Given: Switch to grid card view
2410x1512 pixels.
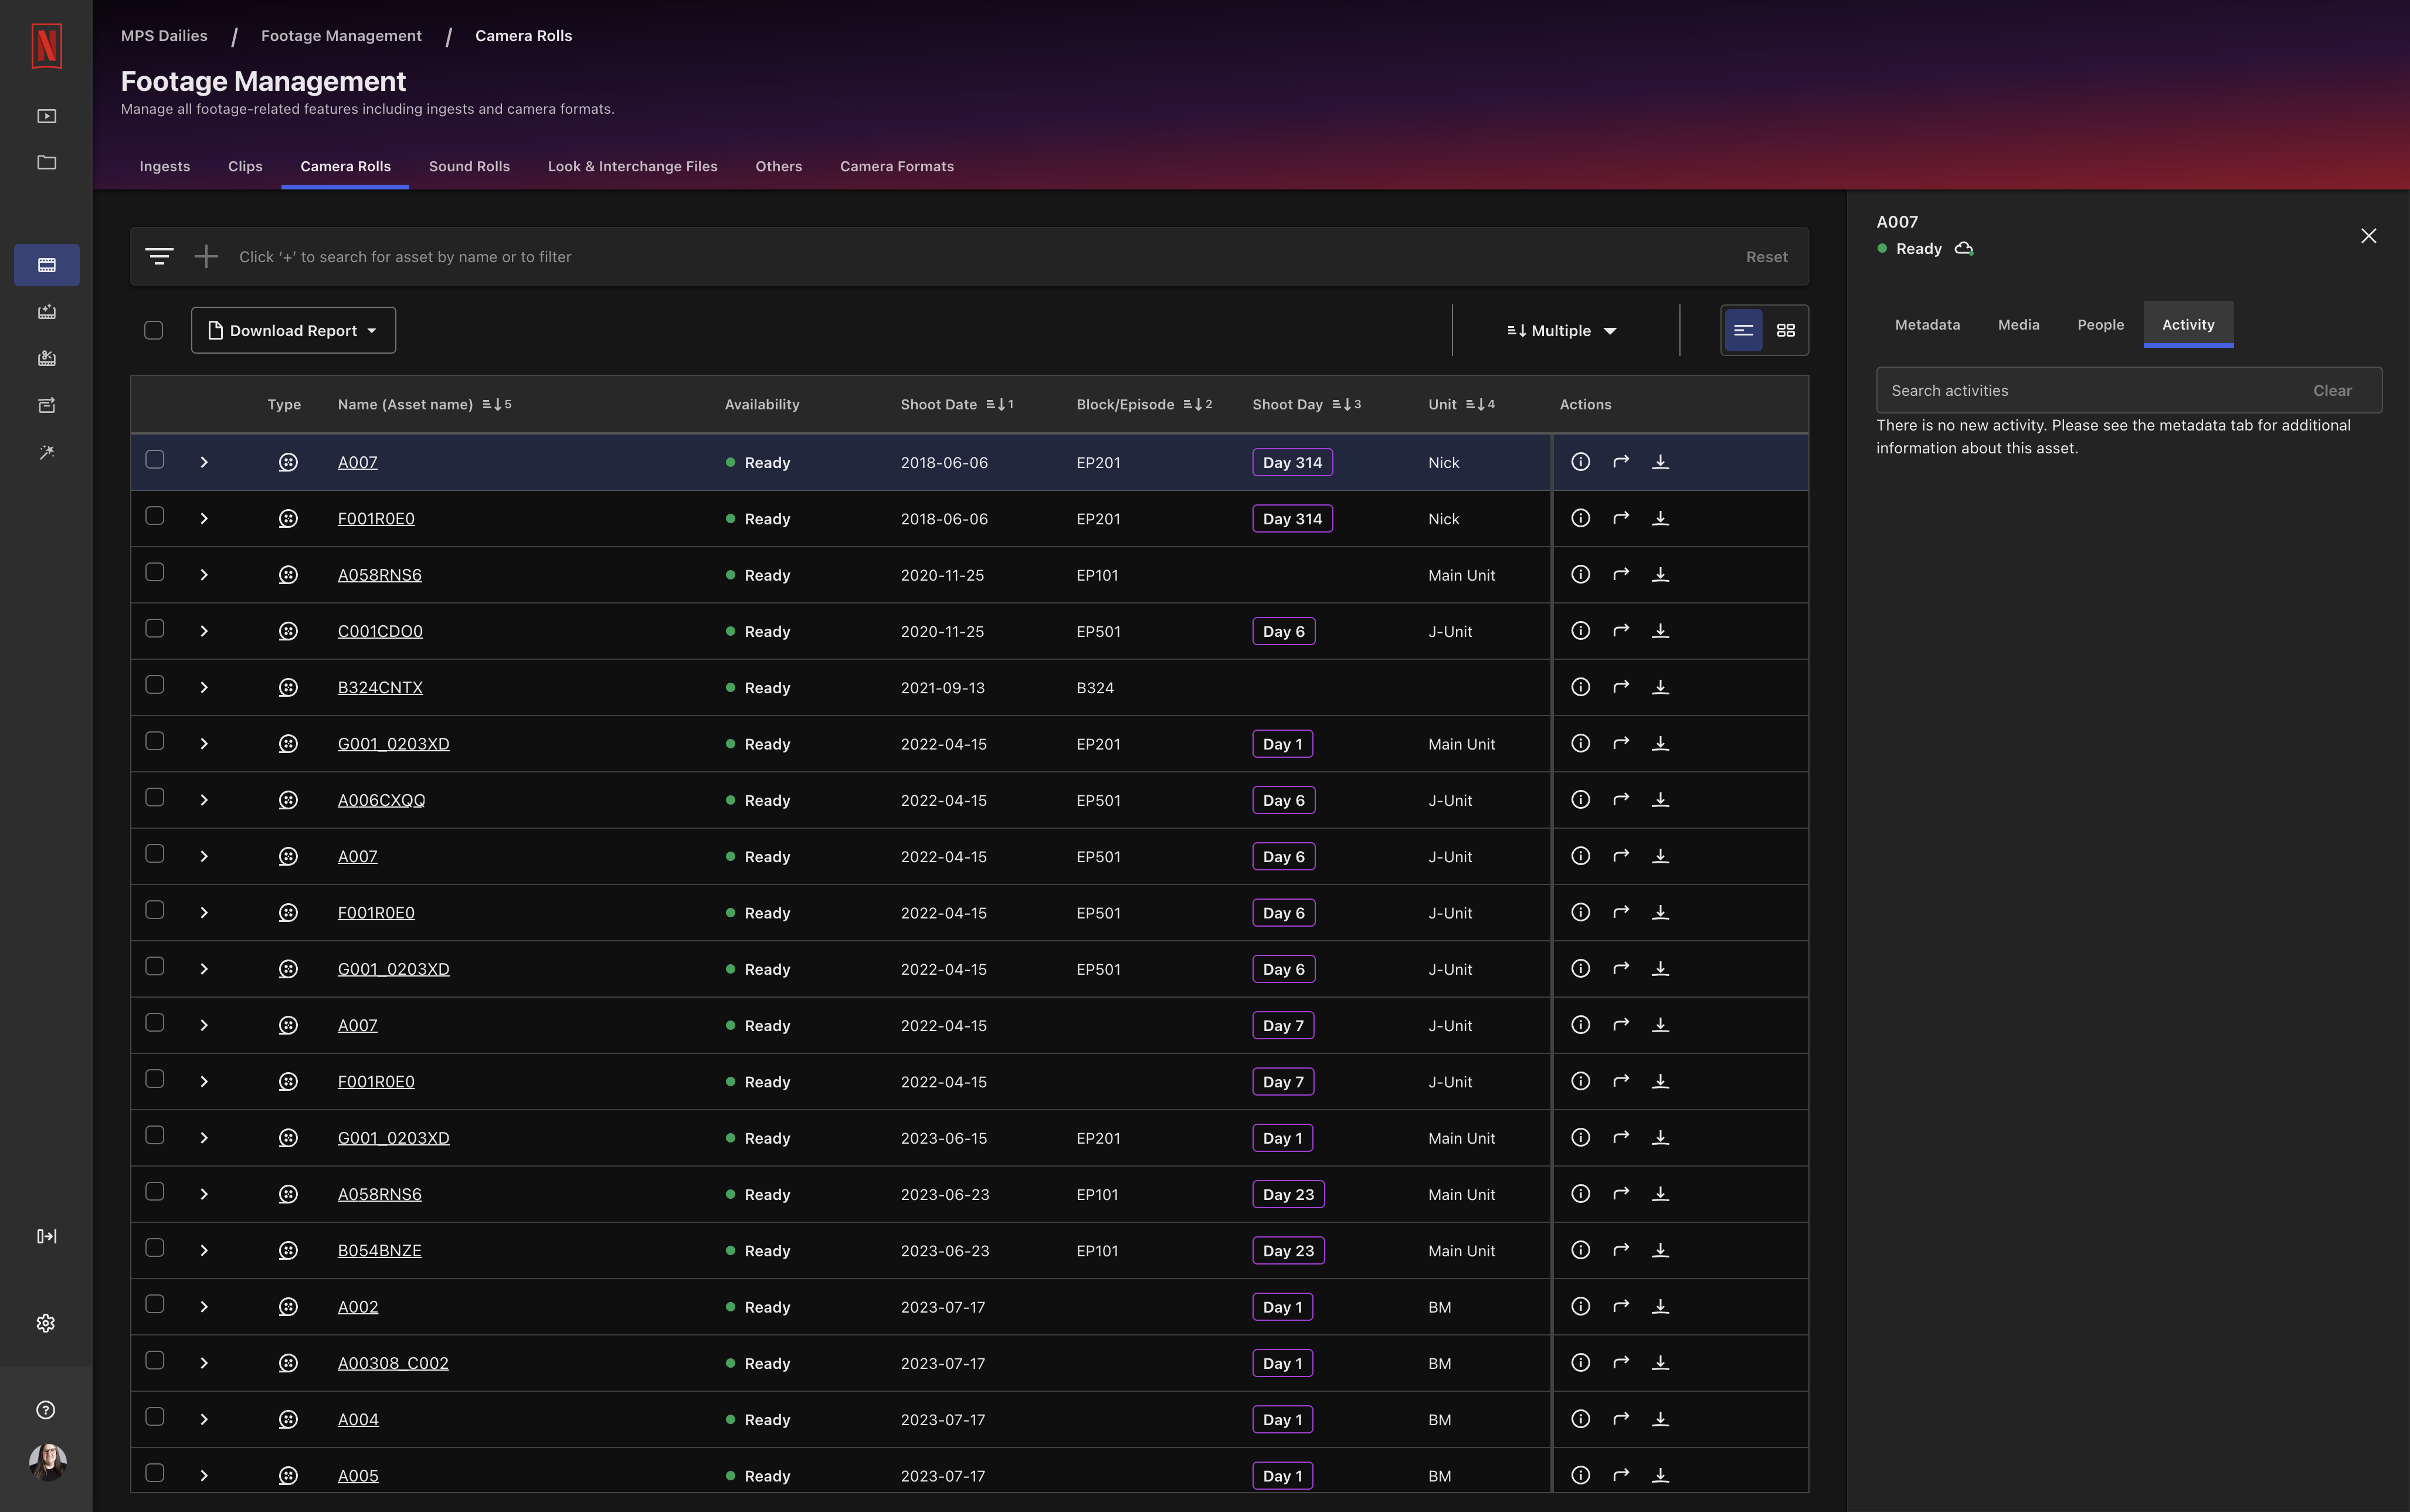Looking at the screenshot, I should point(1787,330).
